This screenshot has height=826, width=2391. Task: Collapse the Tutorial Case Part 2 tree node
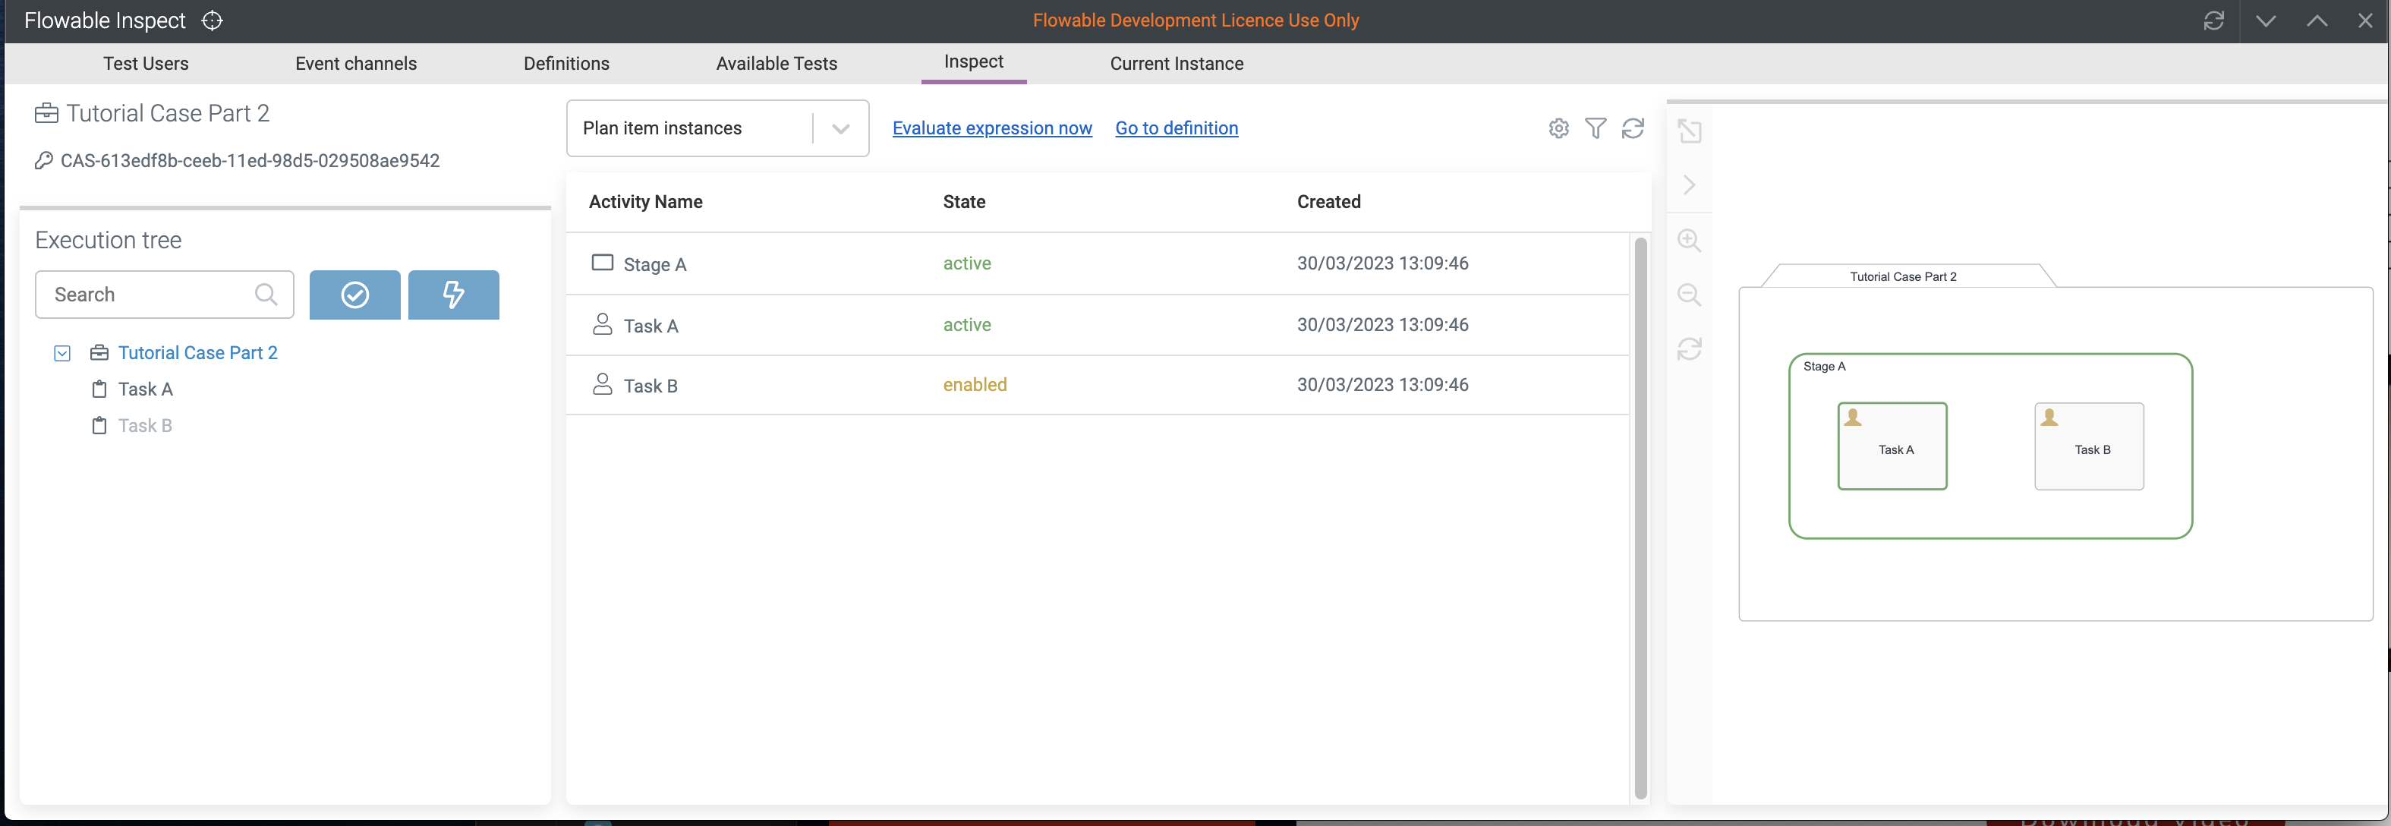pyautogui.click(x=62, y=353)
